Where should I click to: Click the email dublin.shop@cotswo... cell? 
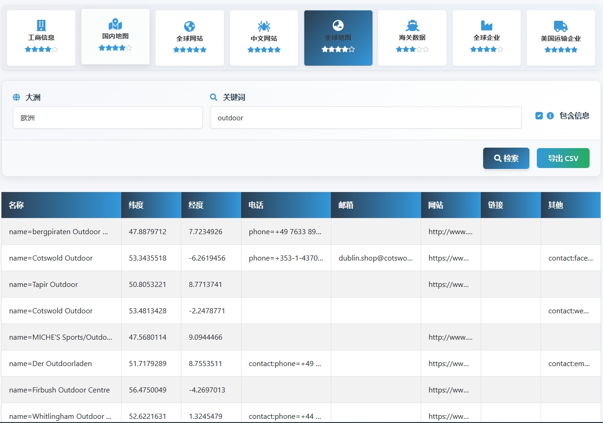(376, 258)
